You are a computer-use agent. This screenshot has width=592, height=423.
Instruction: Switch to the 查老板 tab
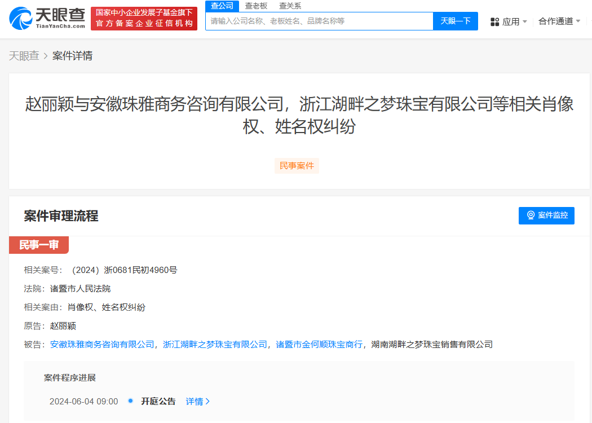pos(257,6)
